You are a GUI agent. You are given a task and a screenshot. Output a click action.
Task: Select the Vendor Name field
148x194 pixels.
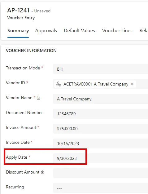coord(100,99)
